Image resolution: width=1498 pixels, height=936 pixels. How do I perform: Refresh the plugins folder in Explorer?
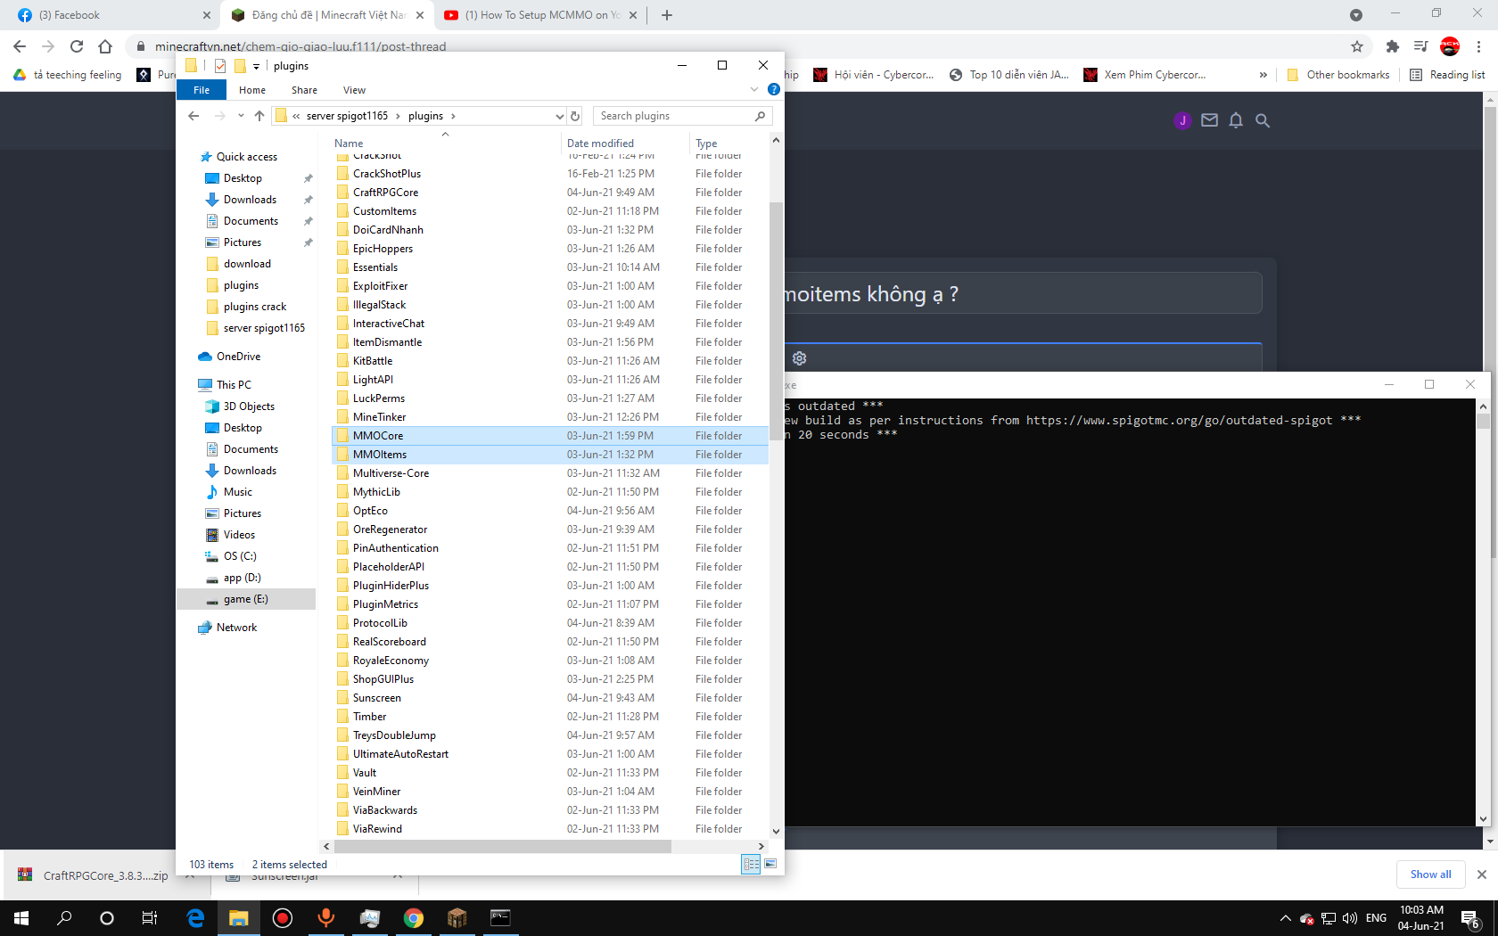click(575, 116)
